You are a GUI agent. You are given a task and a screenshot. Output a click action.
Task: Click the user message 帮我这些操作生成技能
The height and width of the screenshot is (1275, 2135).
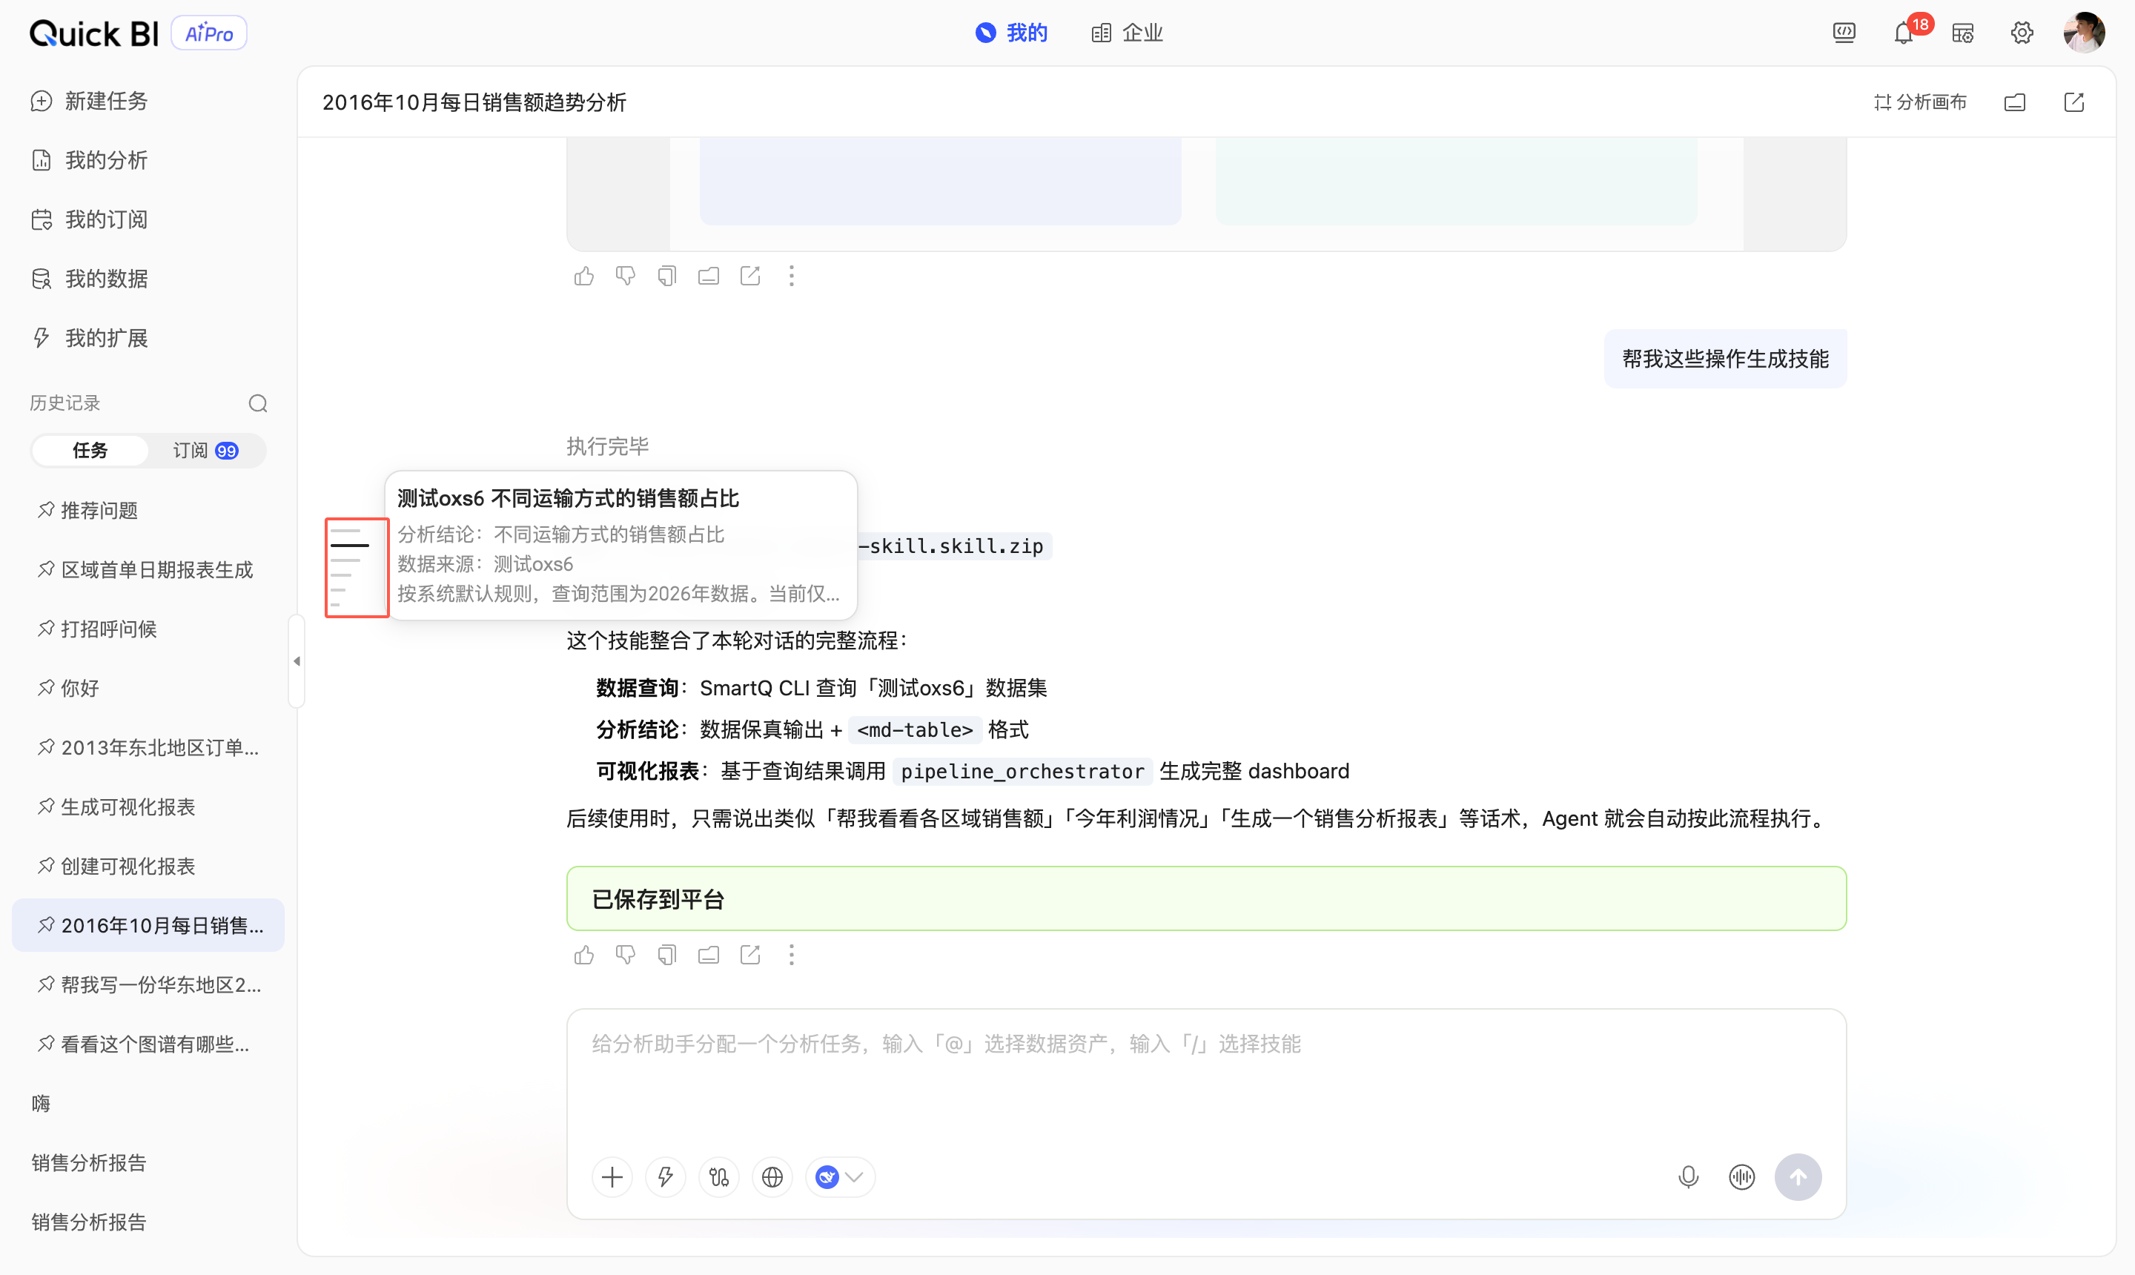point(1724,358)
